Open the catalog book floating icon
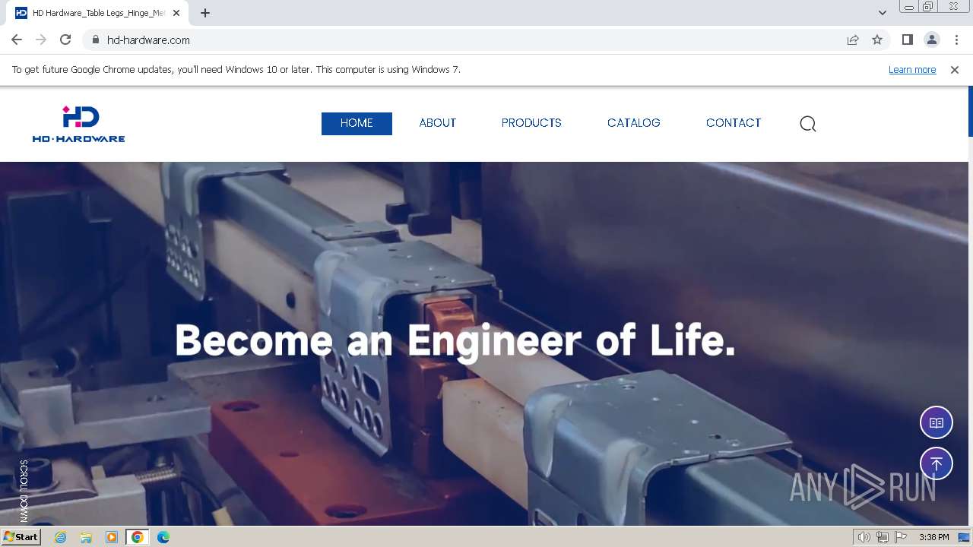The height and width of the screenshot is (547, 973). coord(937,423)
